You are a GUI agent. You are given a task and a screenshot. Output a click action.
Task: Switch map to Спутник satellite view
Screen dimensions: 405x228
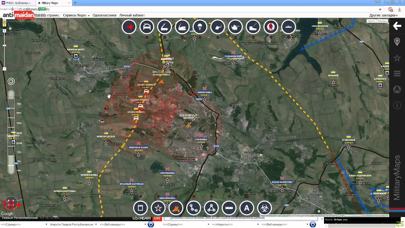[382, 21]
